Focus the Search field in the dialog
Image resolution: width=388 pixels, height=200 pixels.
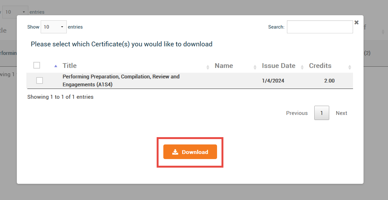click(320, 27)
